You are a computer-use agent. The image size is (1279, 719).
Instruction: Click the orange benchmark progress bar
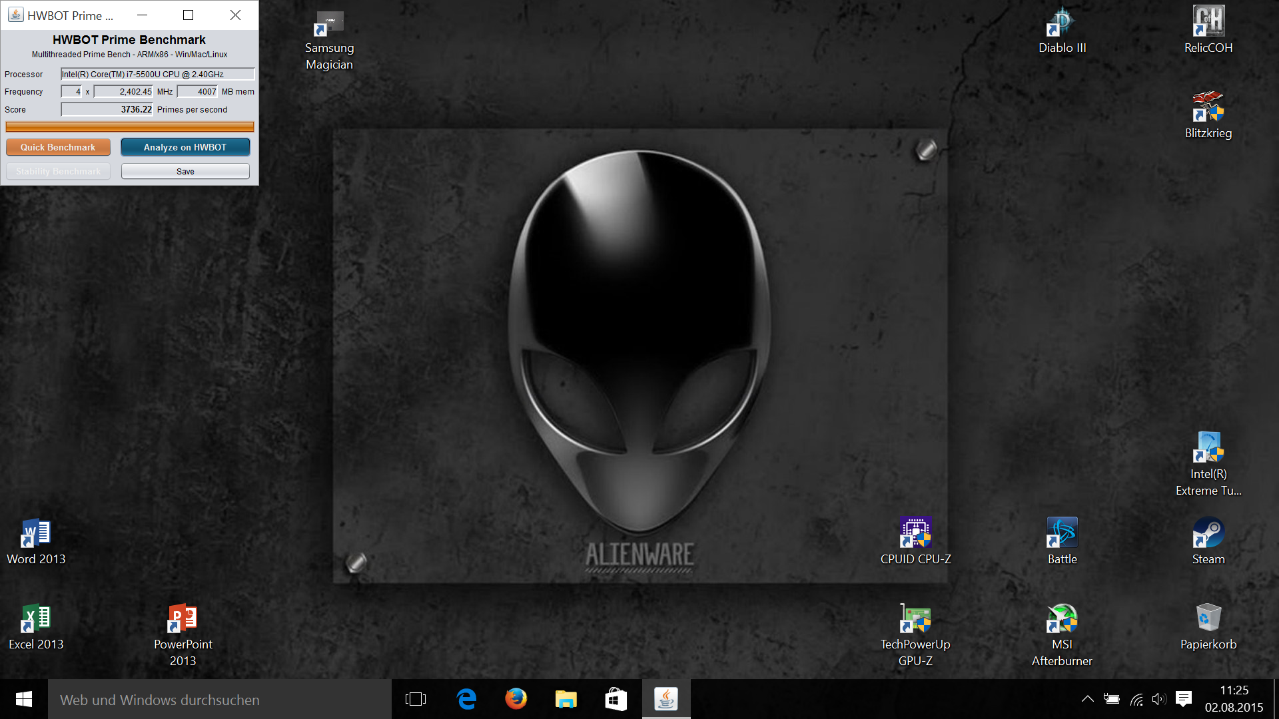point(129,126)
